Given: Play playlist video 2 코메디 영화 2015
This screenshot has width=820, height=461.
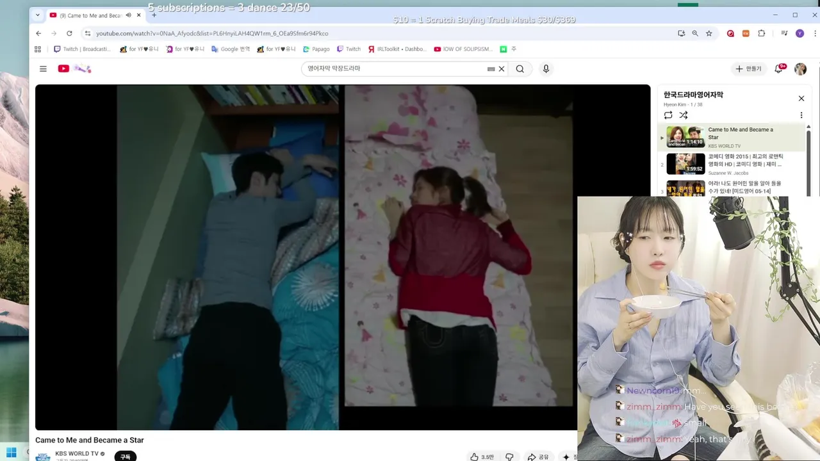Looking at the screenshot, I should (x=732, y=164).
